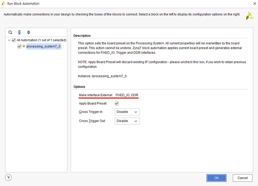Select processing_system7_0 tree item
Viewport: 258px width, 186px height.
pyautogui.click(x=43, y=46)
